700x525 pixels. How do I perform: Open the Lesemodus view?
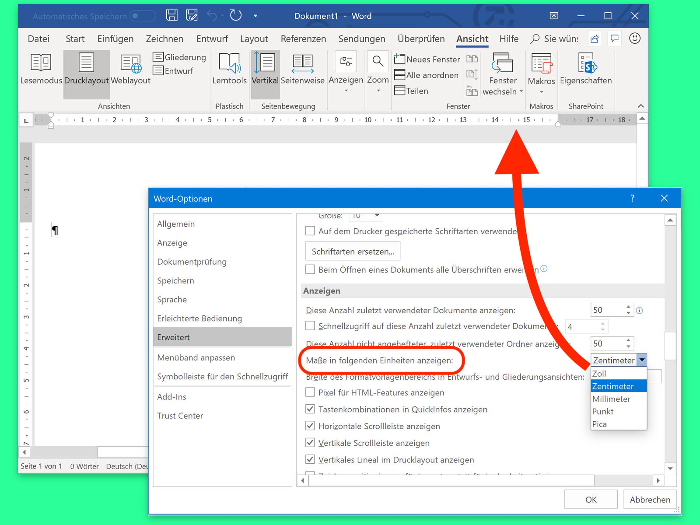tap(41, 69)
